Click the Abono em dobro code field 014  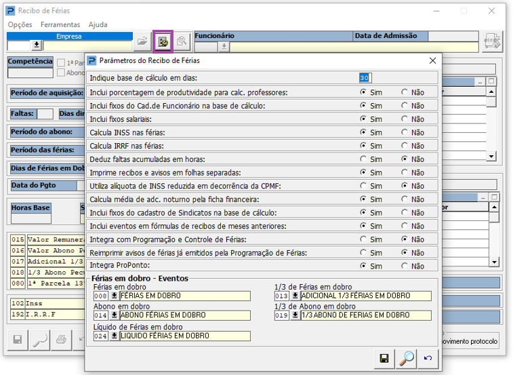(x=101, y=315)
